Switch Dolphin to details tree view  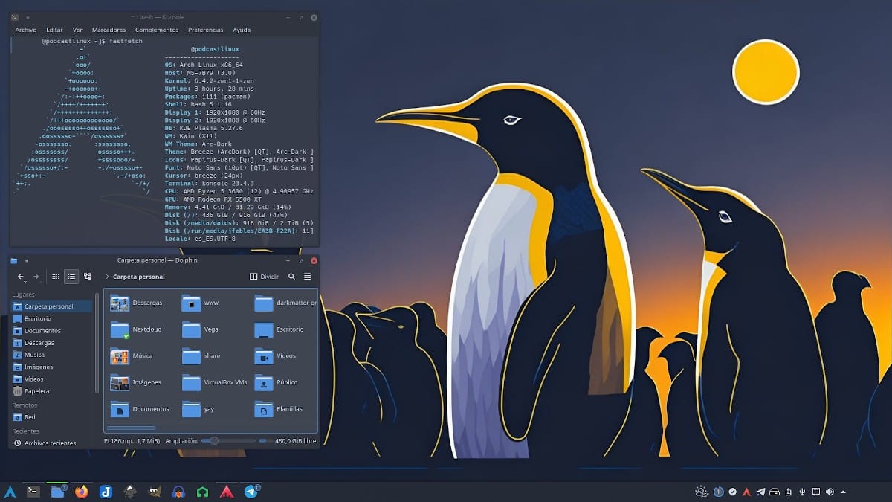[88, 277]
